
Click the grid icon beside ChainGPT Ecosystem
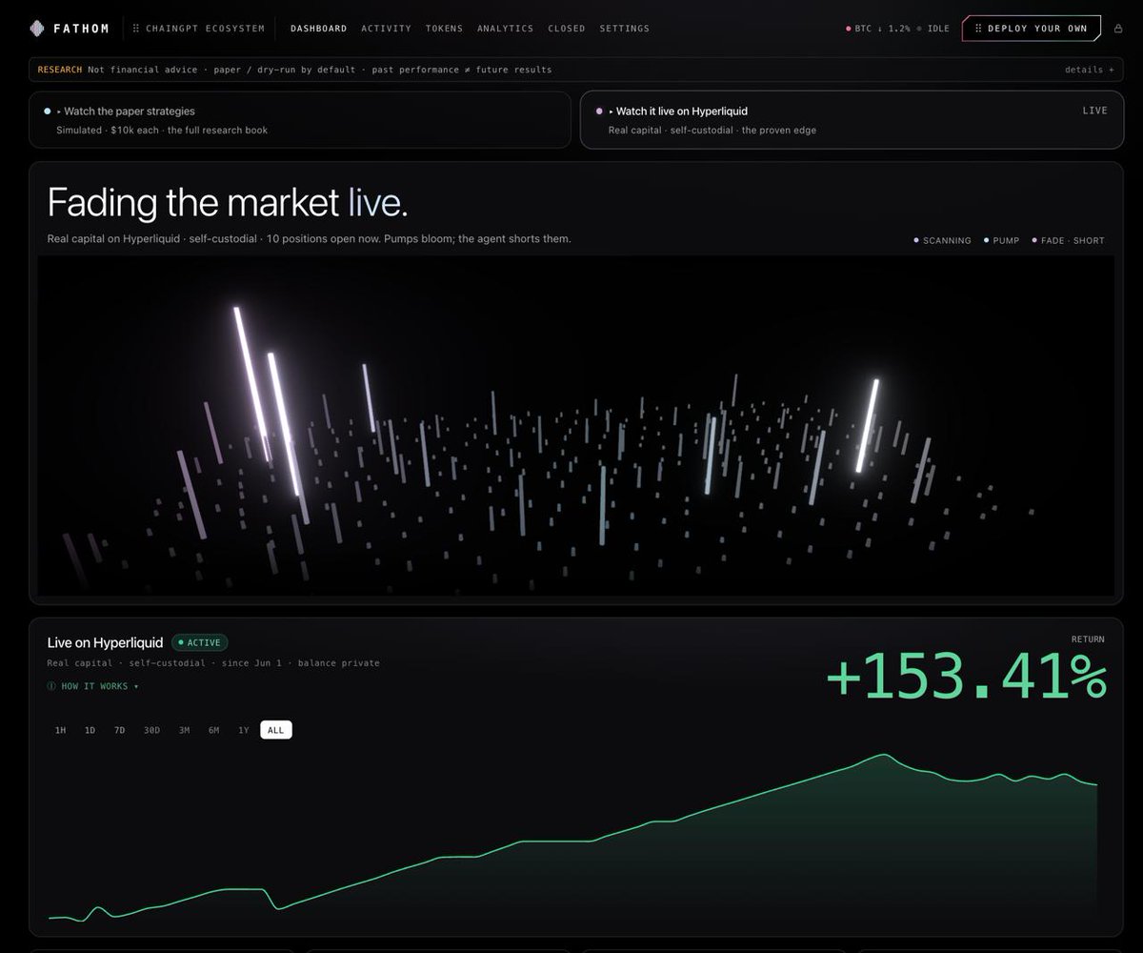(136, 29)
